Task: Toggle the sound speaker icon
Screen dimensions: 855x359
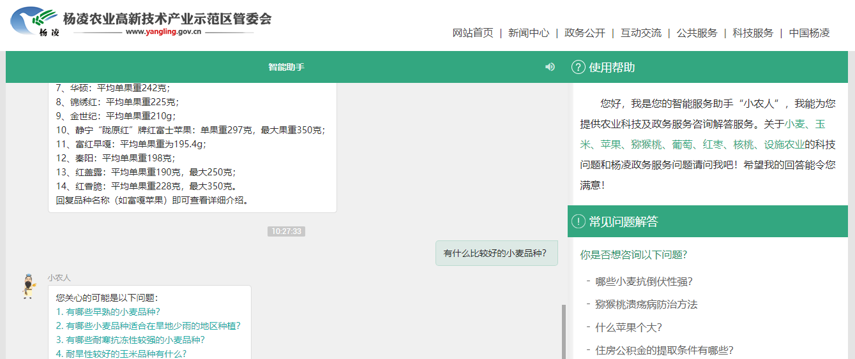Action: (550, 67)
